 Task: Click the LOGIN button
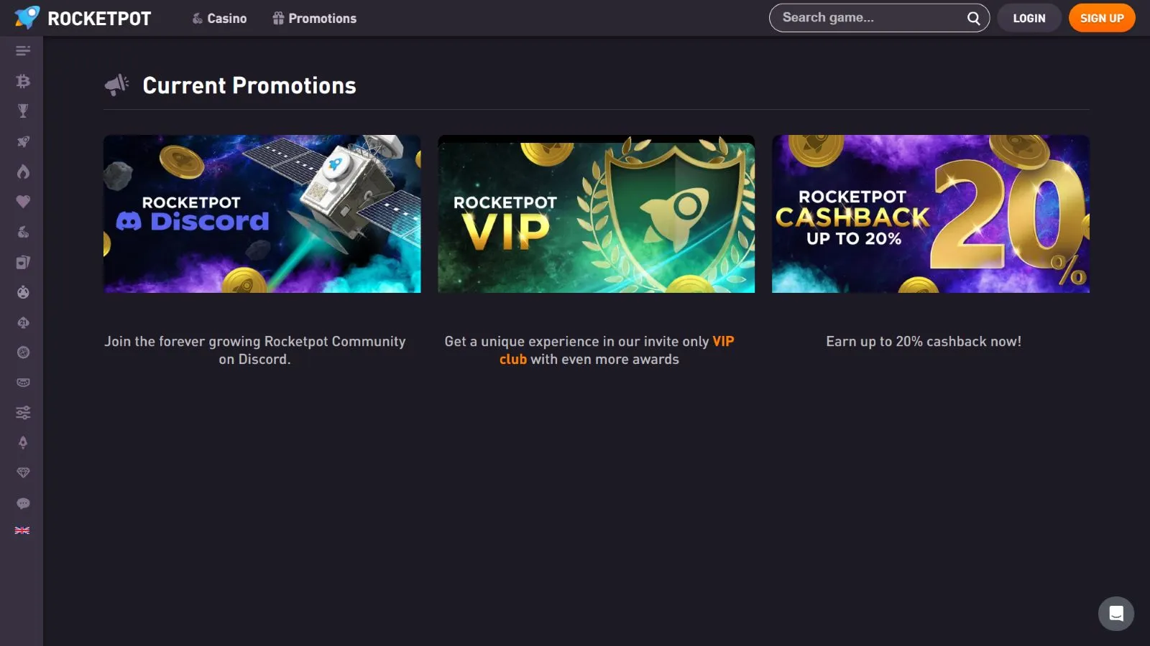[x=1029, y=19]
